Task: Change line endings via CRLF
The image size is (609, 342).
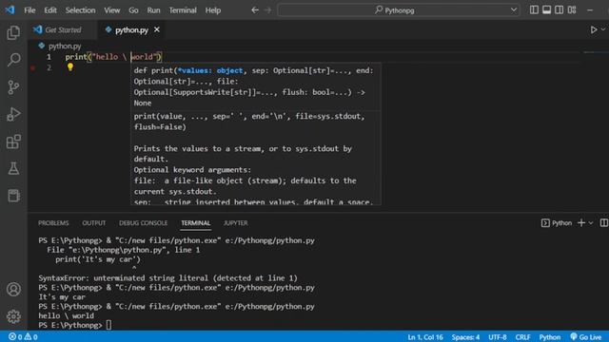Action: pyautogui.click(x=522, y=337)
